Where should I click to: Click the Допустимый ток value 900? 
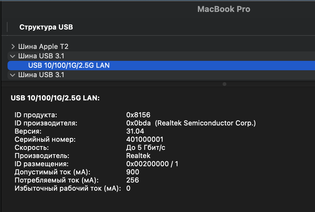[132, 172]
